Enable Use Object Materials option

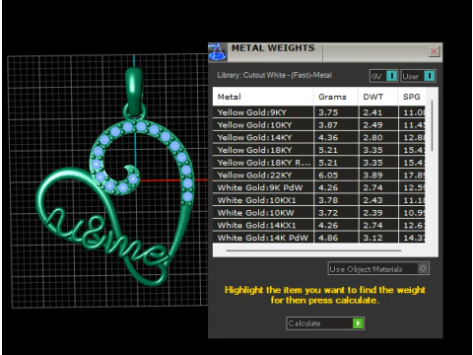[423, 268]
